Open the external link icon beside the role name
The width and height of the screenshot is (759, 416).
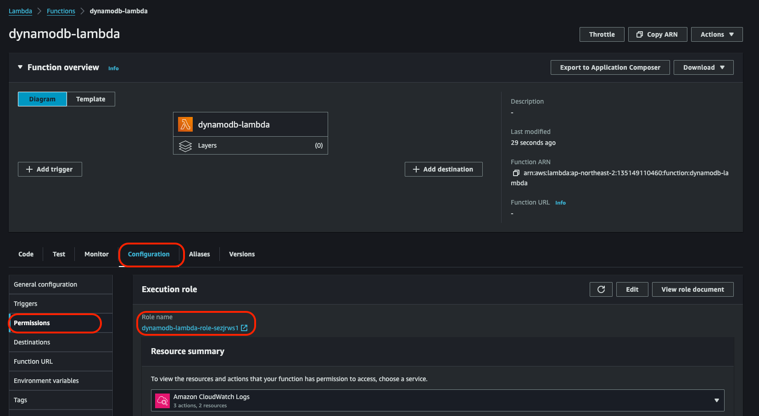pos(244,328)
